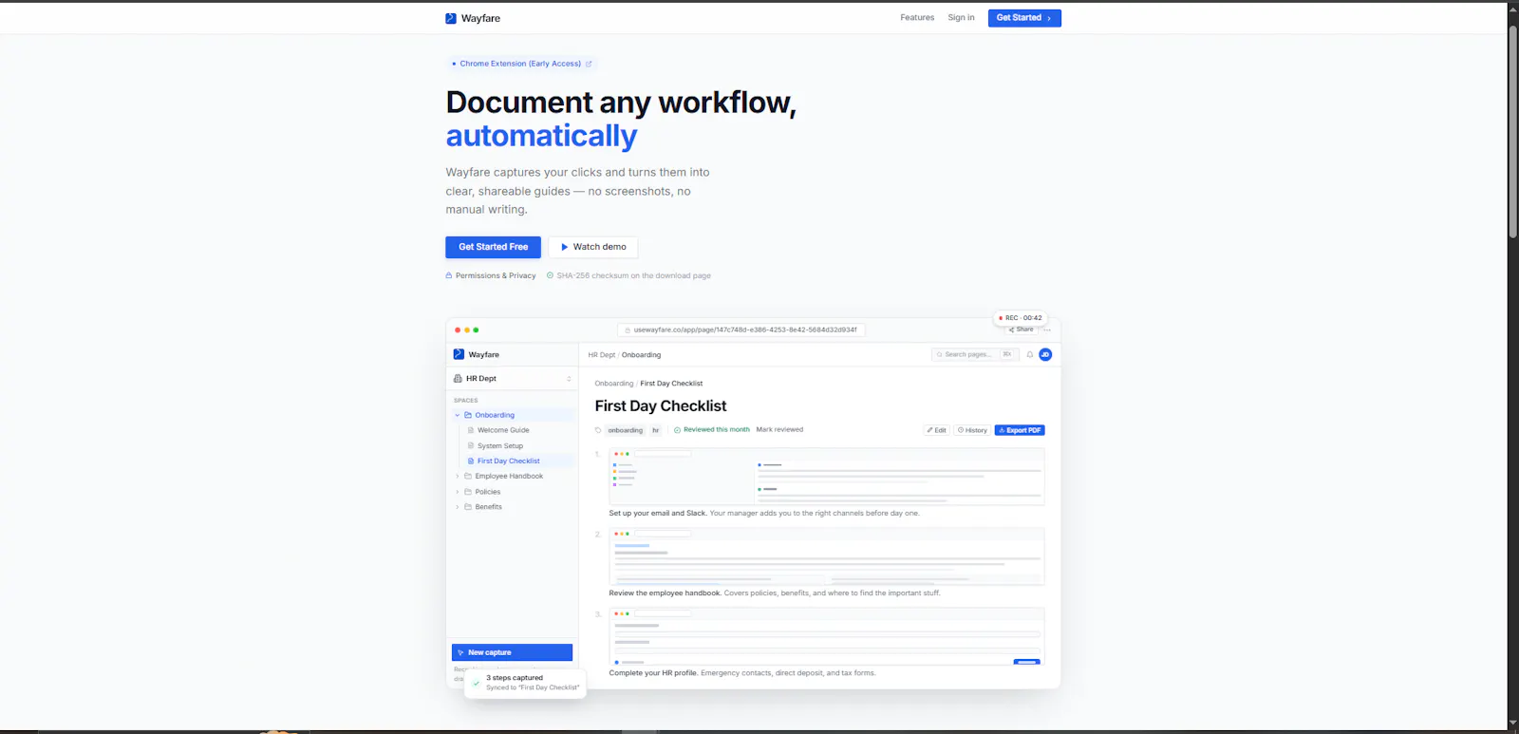This screenshot has width=1519, height=734.
Task: Click the First Day Checklist page title
Action: [x=661, y=406]
